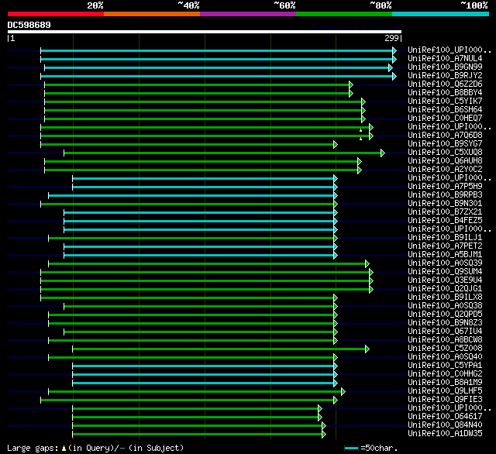
Task: Click the yellow query gap symbol in legend
Action: coord(64,448)
